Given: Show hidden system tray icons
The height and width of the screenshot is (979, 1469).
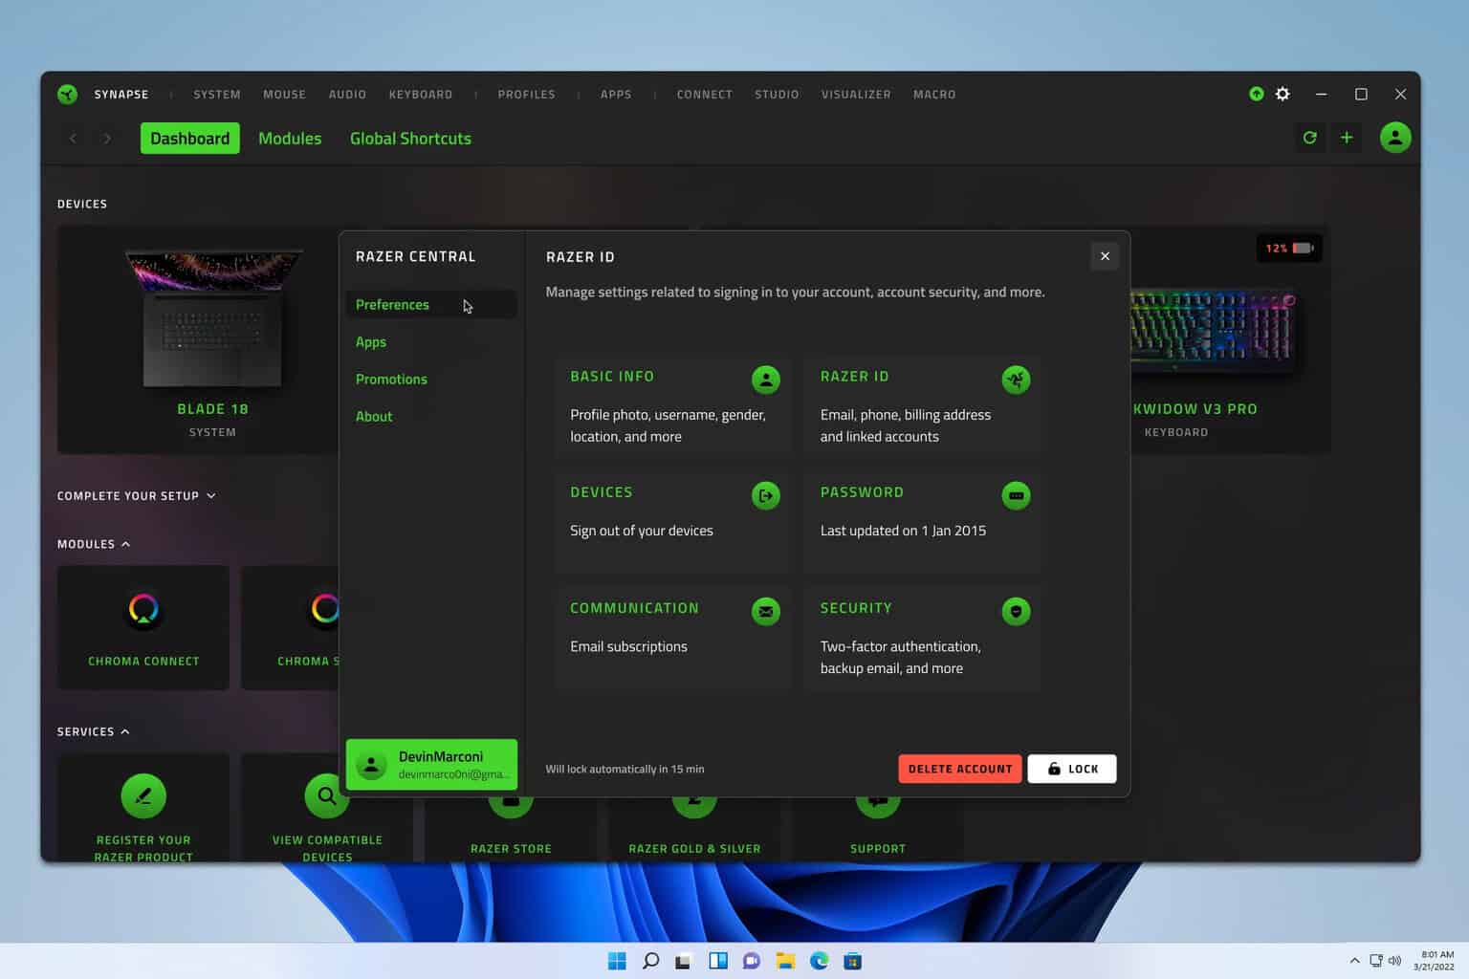Looking at the screenshot, I should click(1354, 961).
